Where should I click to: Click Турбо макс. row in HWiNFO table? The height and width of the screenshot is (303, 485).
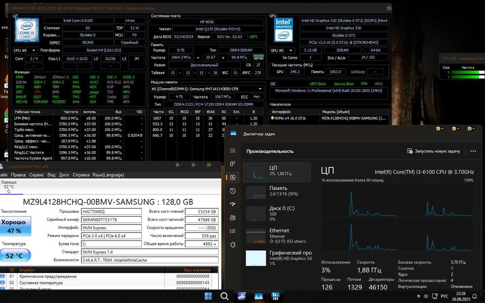[x=79, y=129]
